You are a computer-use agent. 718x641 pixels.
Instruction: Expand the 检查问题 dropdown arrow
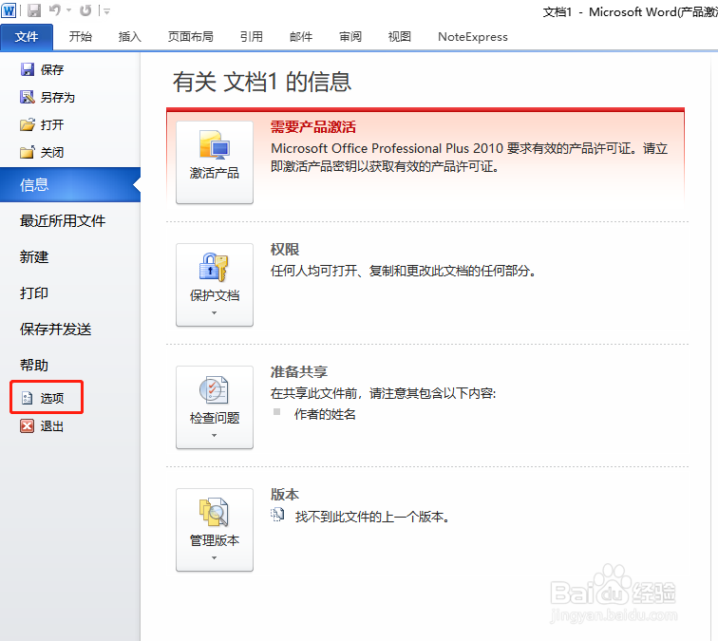tap(215, 436)
